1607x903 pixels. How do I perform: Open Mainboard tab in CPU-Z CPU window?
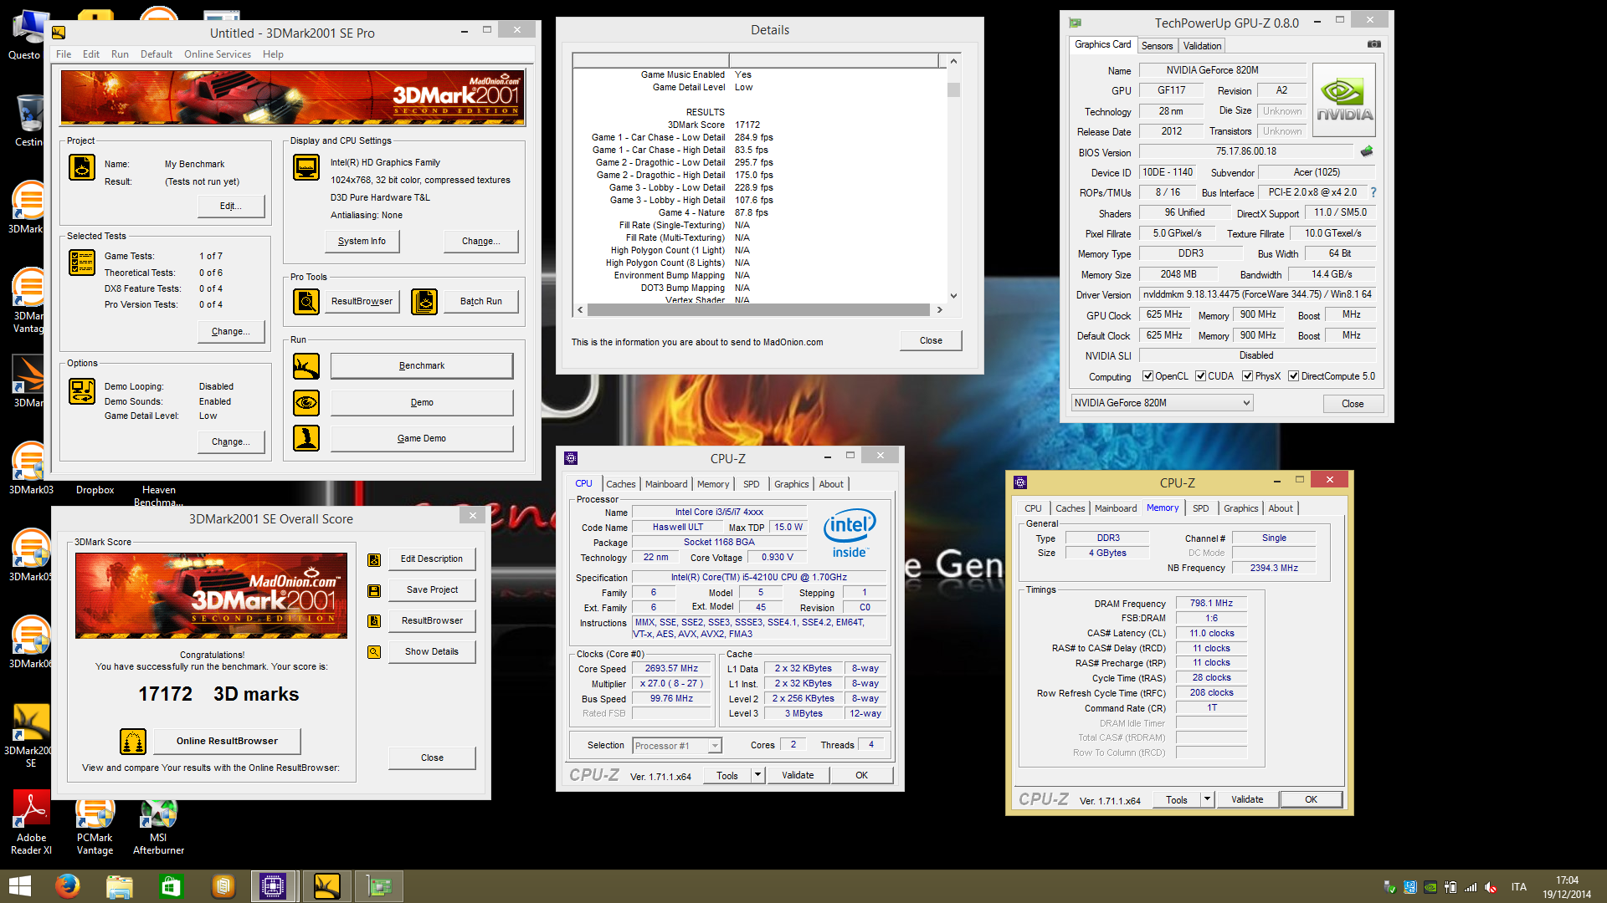(666, 484)
